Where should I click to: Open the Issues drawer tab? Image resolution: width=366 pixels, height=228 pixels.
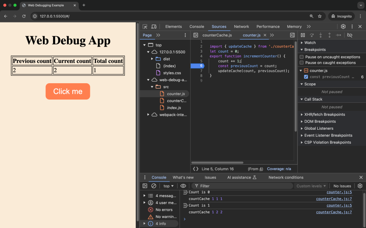[x=210, y=177]
